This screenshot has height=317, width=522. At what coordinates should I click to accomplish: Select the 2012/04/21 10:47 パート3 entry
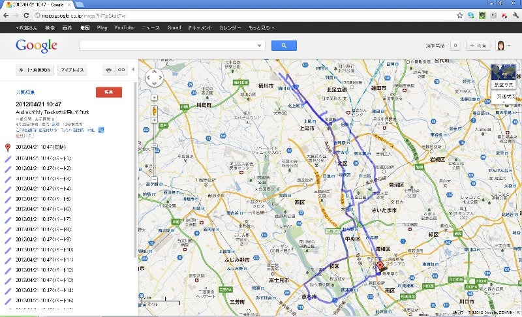(43, 179)
